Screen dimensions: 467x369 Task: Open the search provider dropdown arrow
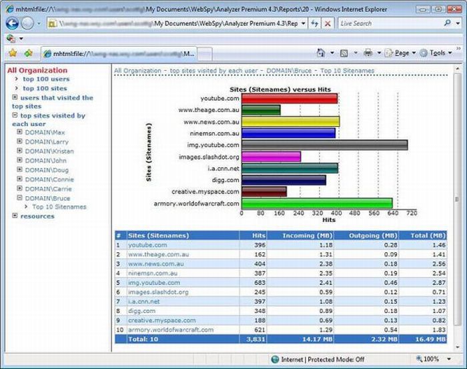coord(458,23)
